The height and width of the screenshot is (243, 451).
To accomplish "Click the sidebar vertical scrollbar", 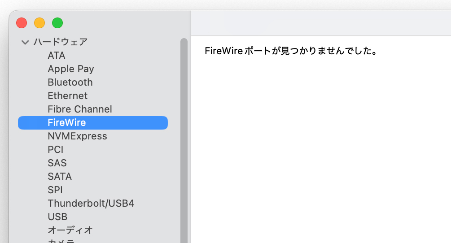I will click(x=184, y=135).
